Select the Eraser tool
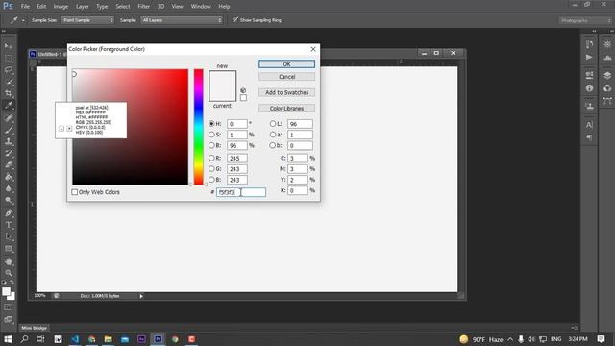615x346 pixels. click(x=9, y=165)
